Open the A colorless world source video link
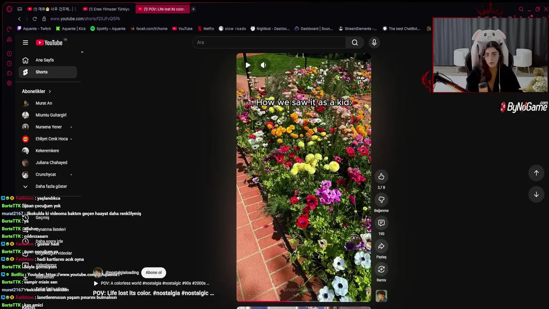 [152, 283]
